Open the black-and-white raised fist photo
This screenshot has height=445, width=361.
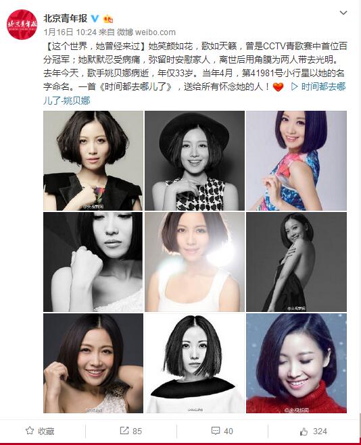tap(93, 262)
